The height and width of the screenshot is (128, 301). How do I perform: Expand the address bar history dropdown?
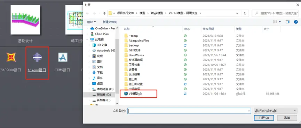(237, 13)
